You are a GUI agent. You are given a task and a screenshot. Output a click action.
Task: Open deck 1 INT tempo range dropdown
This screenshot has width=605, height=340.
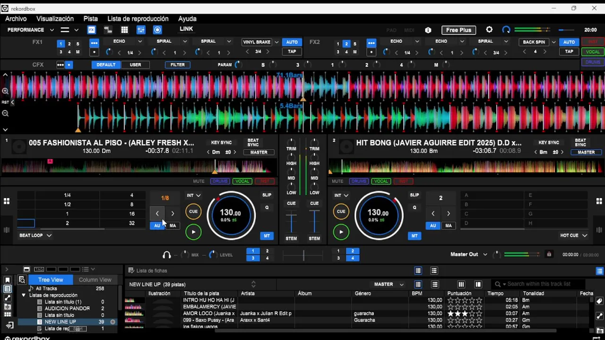tap(193, 195)
